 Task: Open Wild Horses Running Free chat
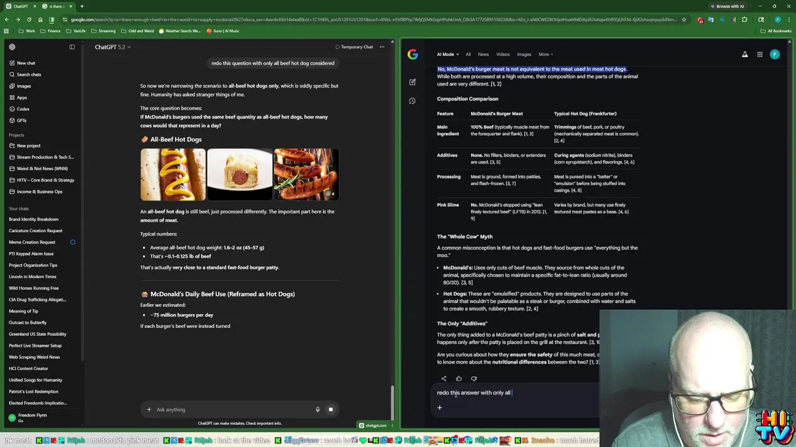pyautogui.click(x=34, y=288)
